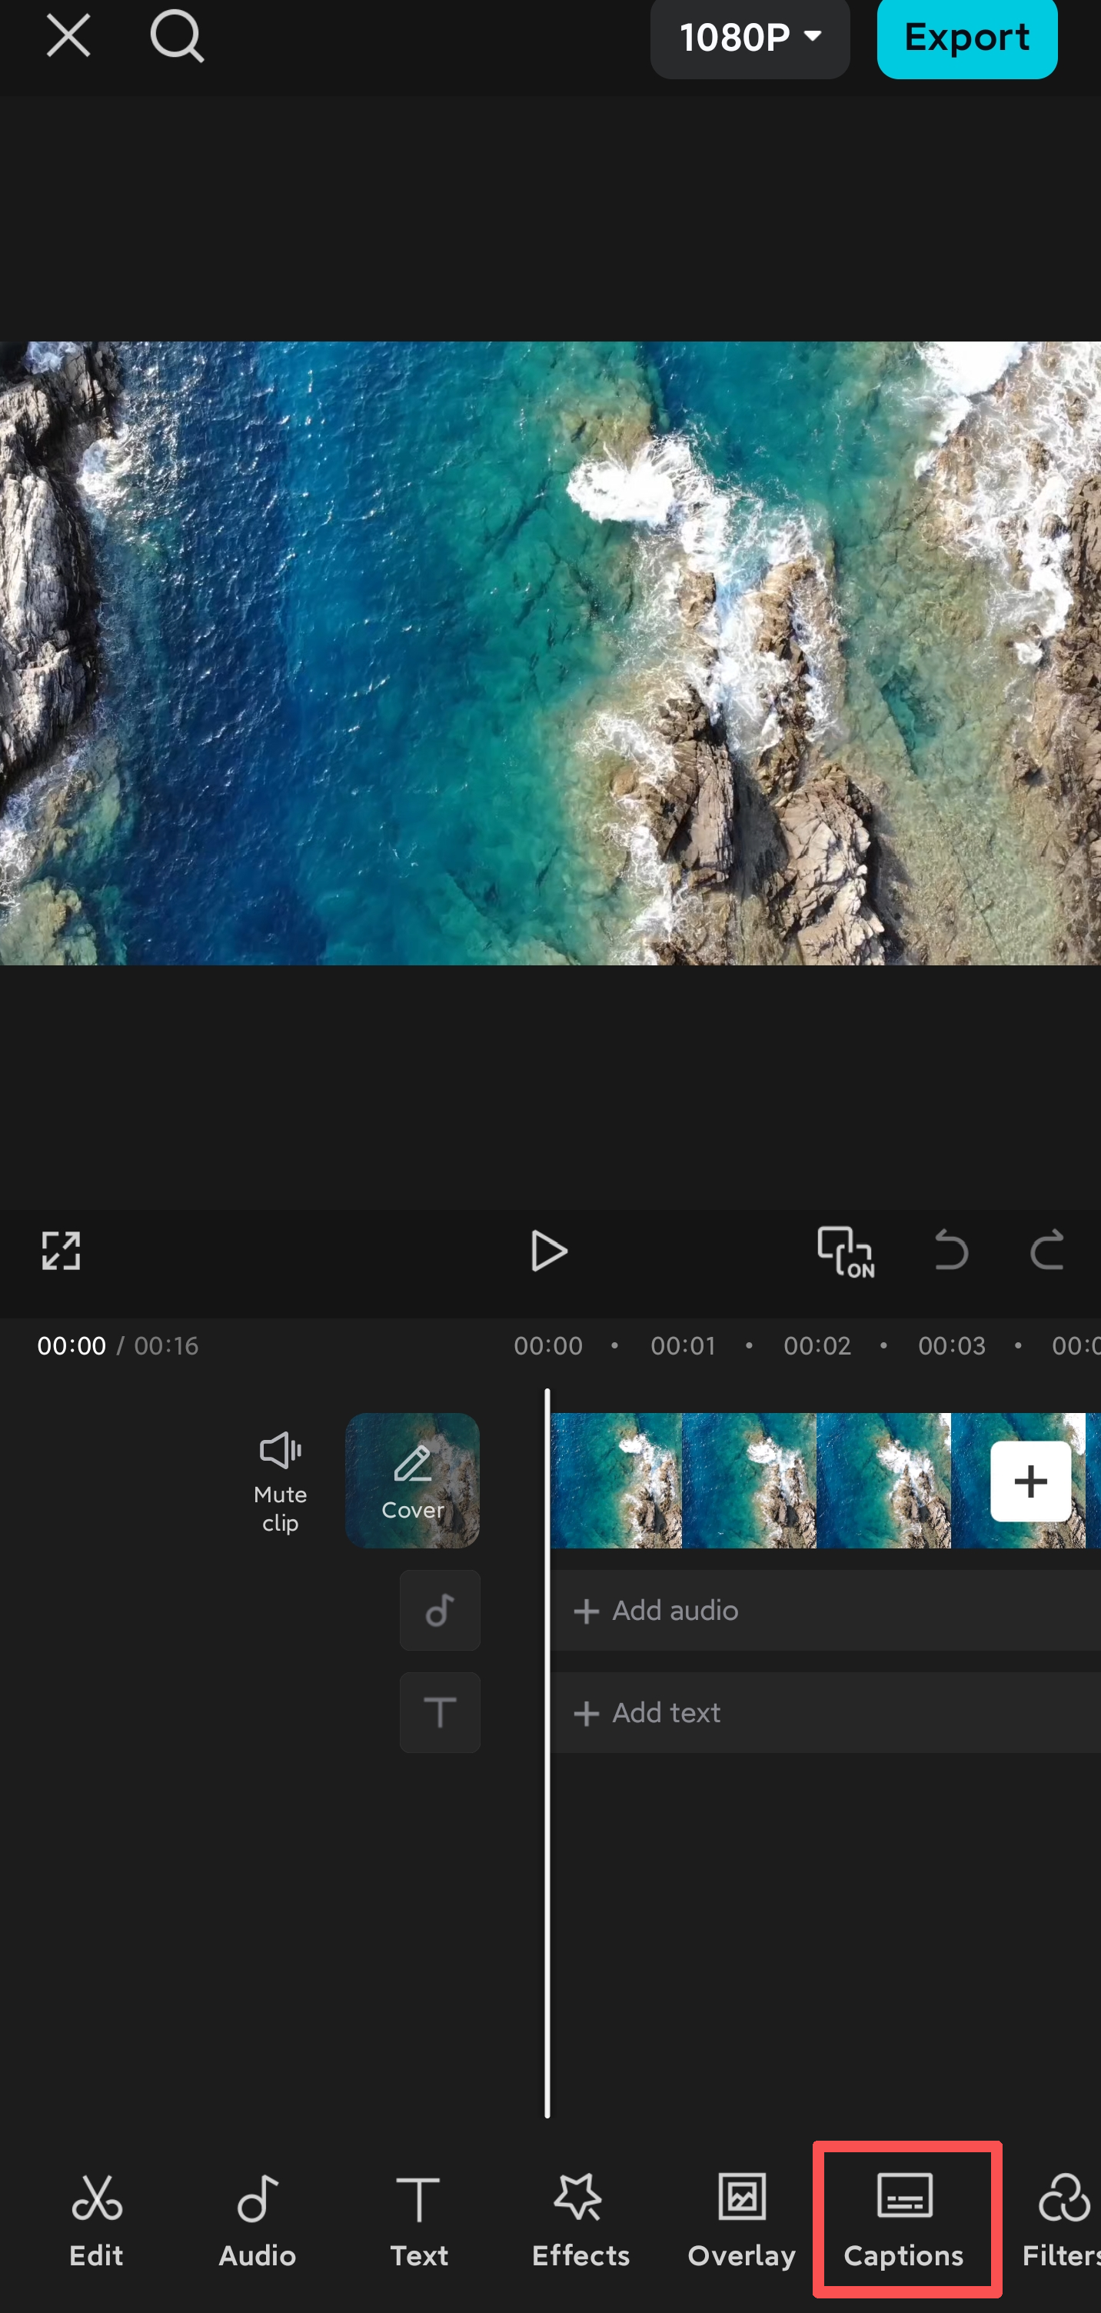Add a new clip with plus button
Viewport: 1101px width, 2313px height.
pos(1030,1481)
